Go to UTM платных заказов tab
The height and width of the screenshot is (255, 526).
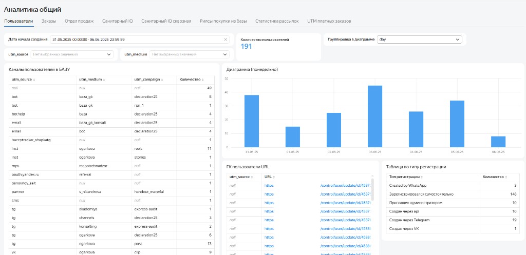(329, 21)
